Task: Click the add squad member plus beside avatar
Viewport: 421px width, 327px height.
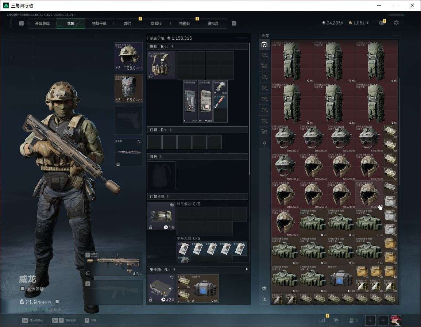Action: (x=383, y=320)
